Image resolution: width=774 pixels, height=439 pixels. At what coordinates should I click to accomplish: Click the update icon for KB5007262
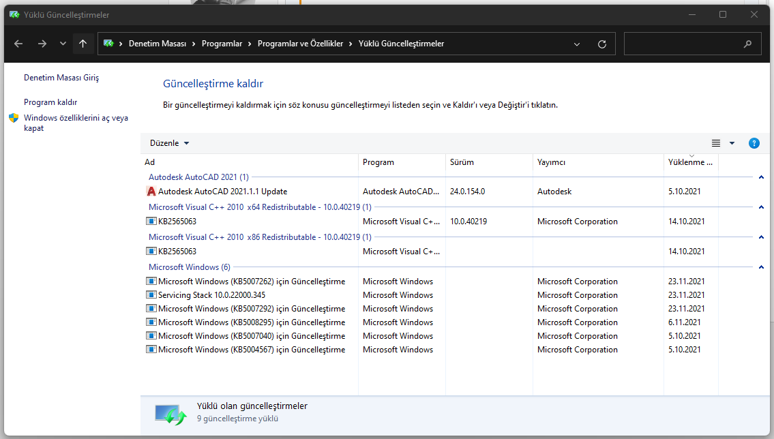tap(151, 281)
